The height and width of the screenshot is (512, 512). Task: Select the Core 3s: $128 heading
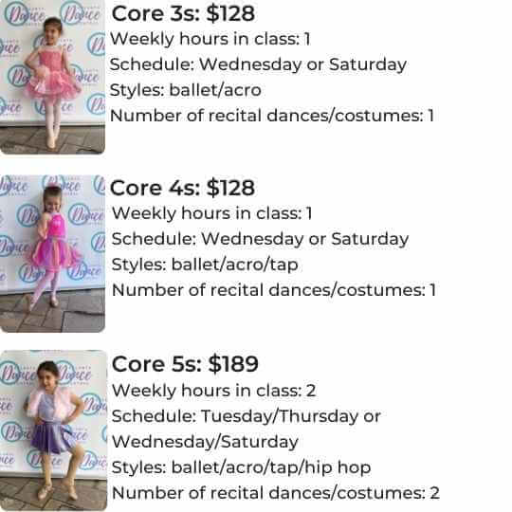pyautogui.click(x=183, y=13)
